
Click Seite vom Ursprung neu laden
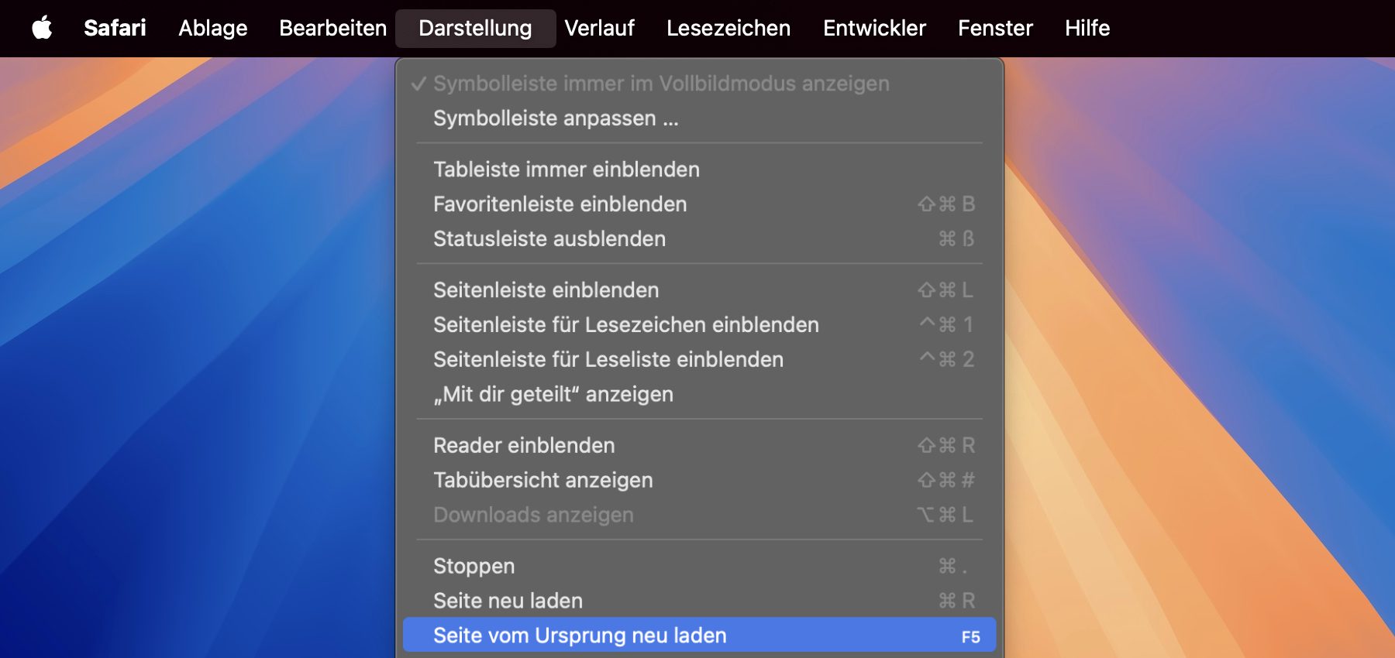pyautogui.click(x=580, y=636)
